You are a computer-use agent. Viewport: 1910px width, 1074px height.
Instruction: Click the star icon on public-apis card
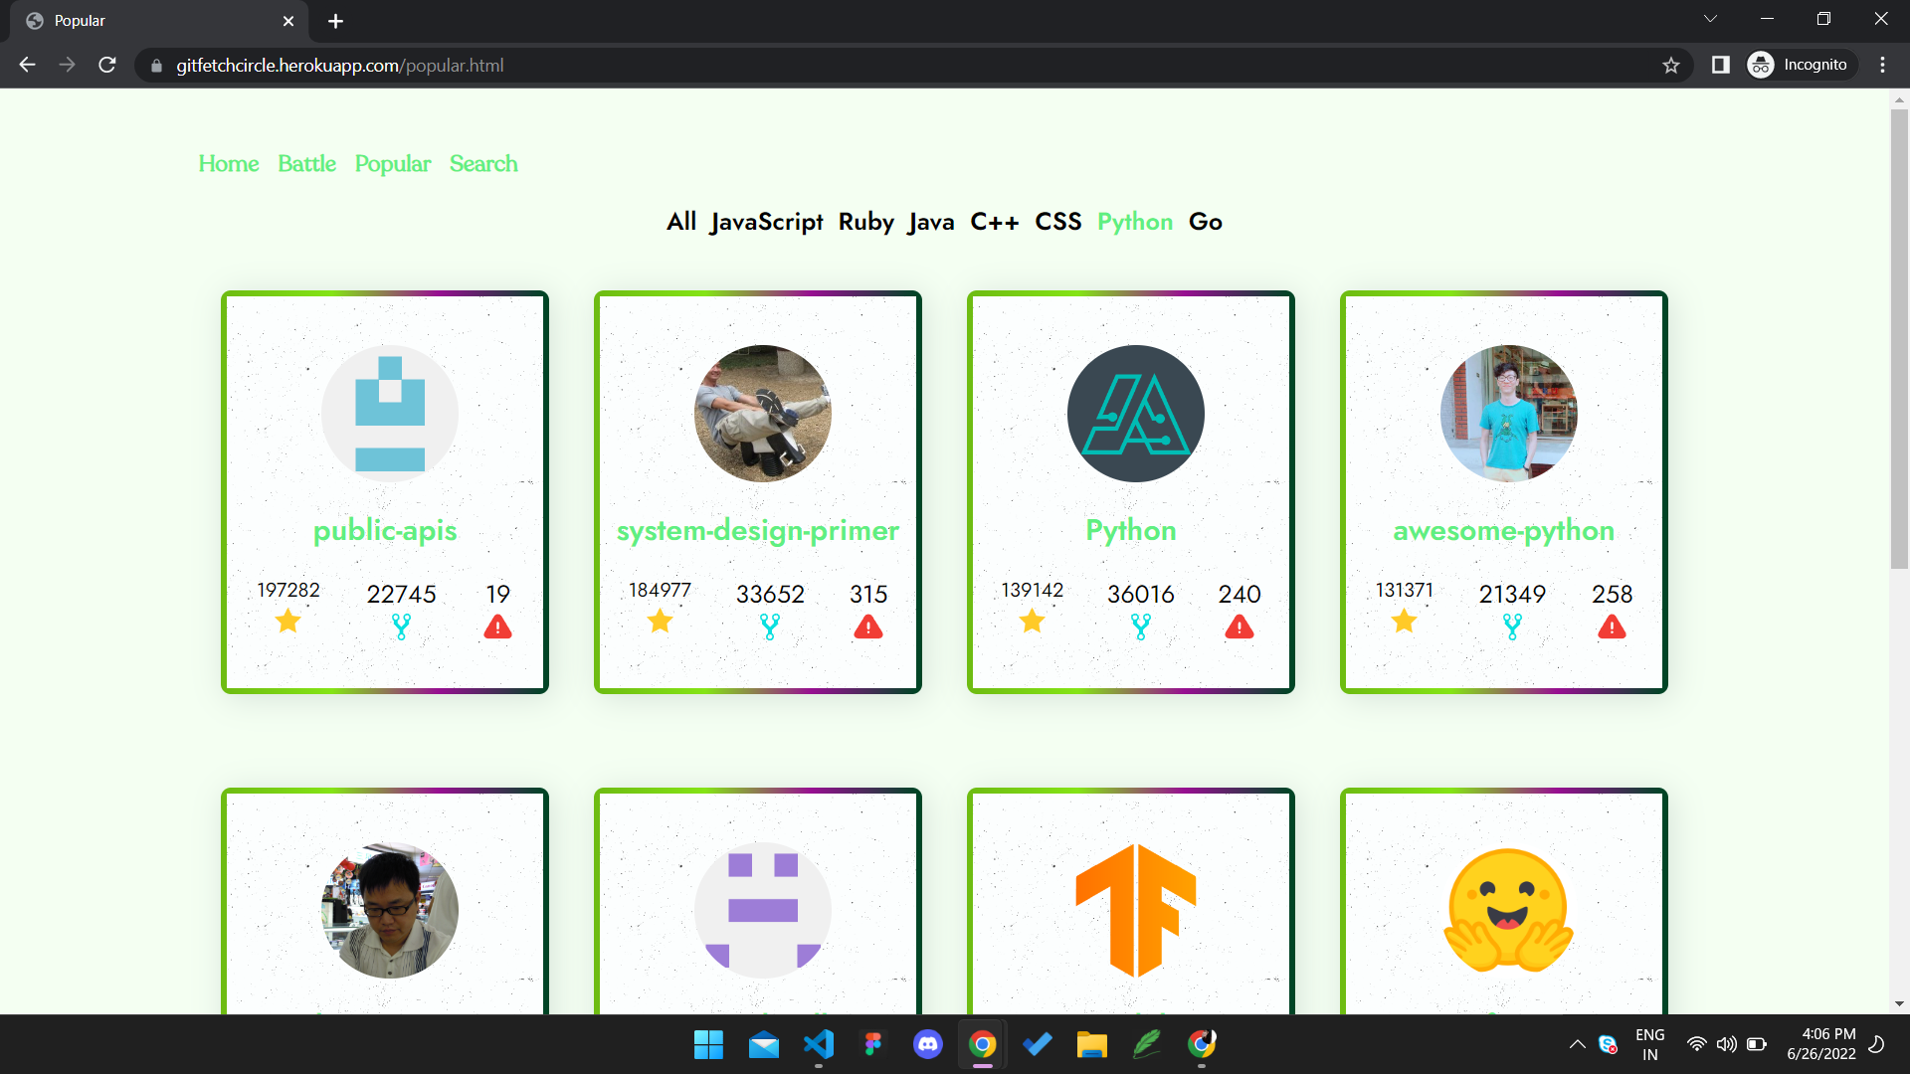click(x=287, y=622)
